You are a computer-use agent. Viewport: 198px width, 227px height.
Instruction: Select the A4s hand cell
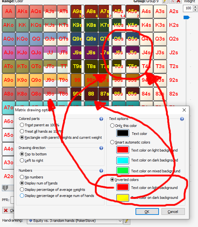point(146,12)
